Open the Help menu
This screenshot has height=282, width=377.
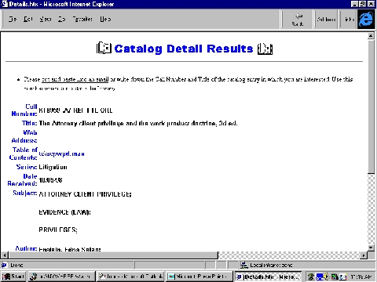(x=105, y=19)
